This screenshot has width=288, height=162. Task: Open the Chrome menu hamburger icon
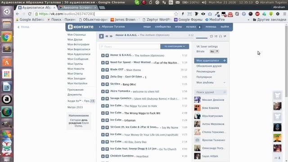click(284, 14)
